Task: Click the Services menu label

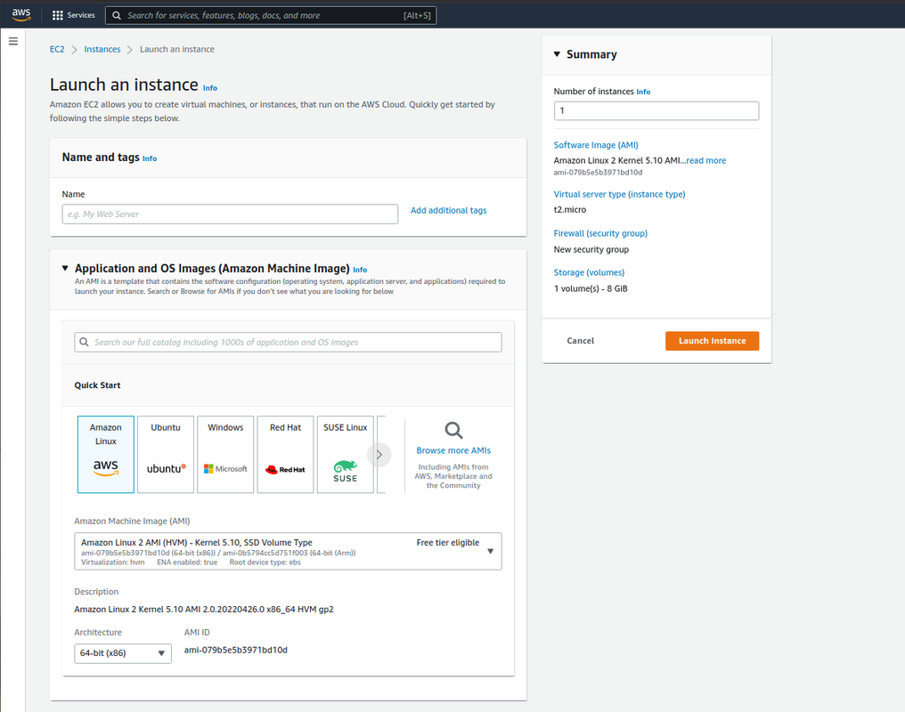Action: click(81, 15)
